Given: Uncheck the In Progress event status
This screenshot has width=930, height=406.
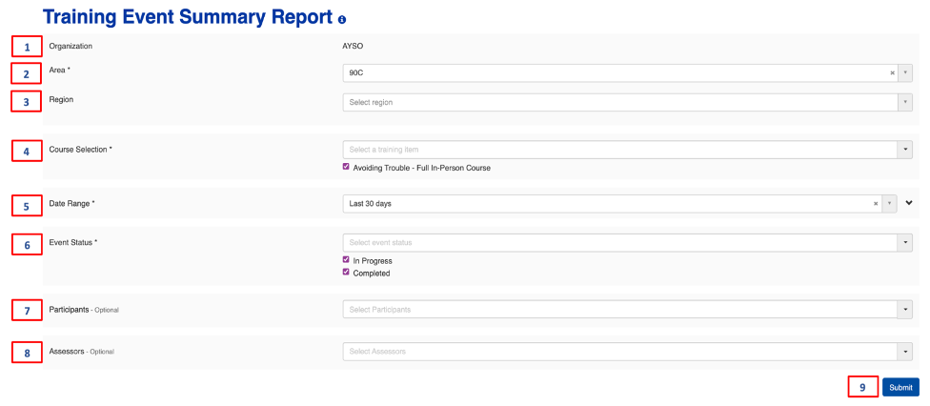Looking at the screenshot, I should pos(347,260).
